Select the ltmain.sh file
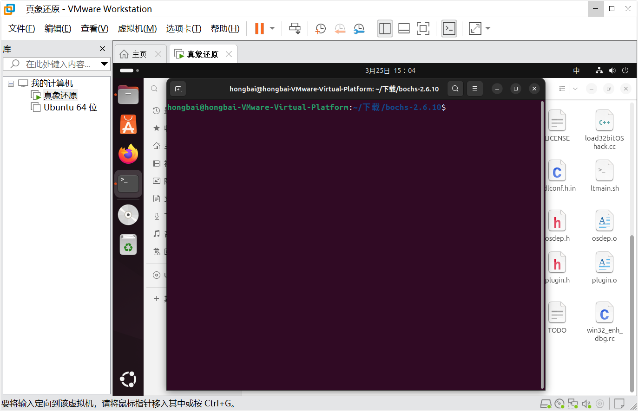Screen dimensions: 638x411 pos(604,175)
